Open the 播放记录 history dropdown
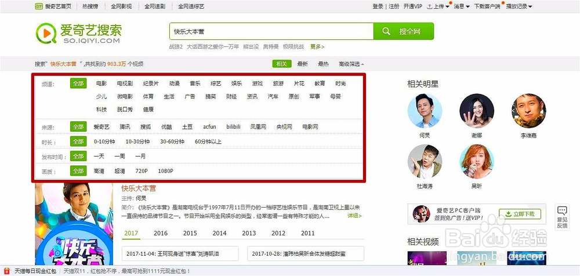Image resolution: width=580 pixels, height=276 pixels. [519, 6]
